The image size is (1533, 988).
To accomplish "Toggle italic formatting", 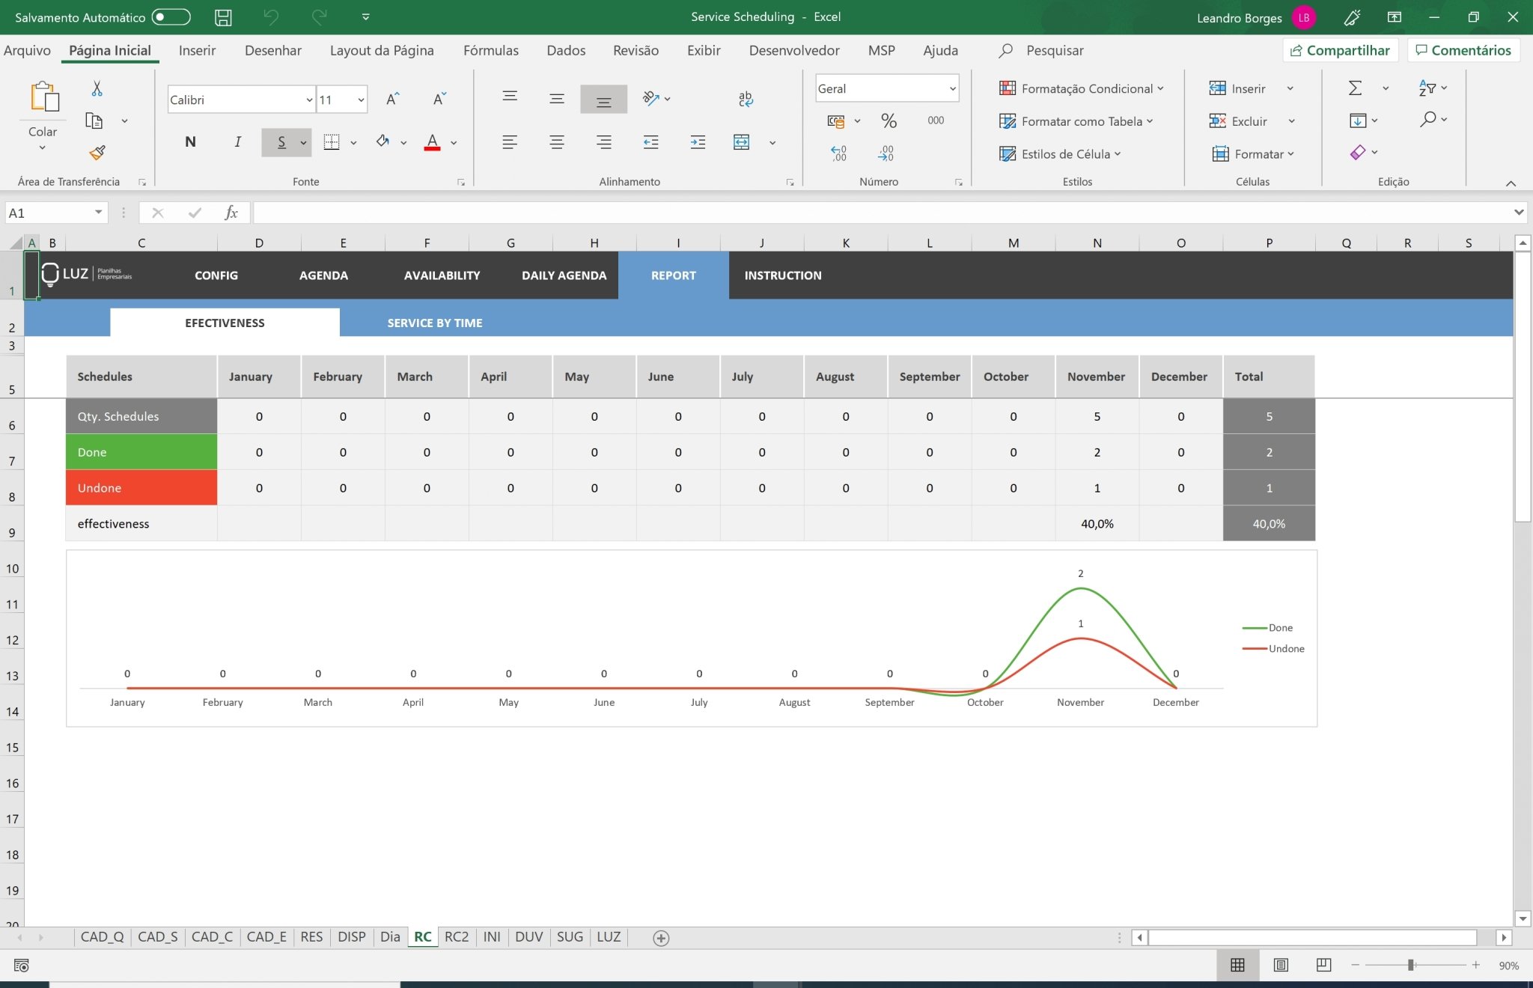I will click(237, 141).
